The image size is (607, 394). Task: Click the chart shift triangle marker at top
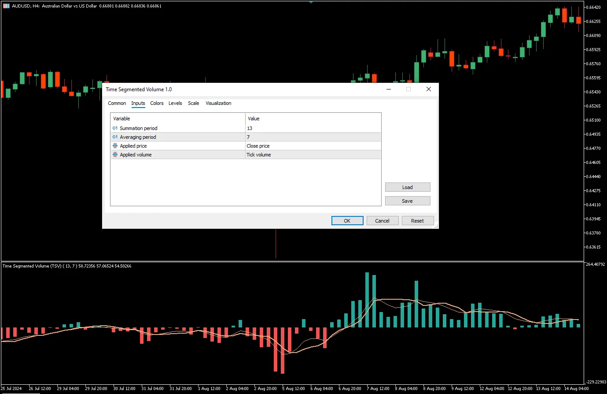311,2
